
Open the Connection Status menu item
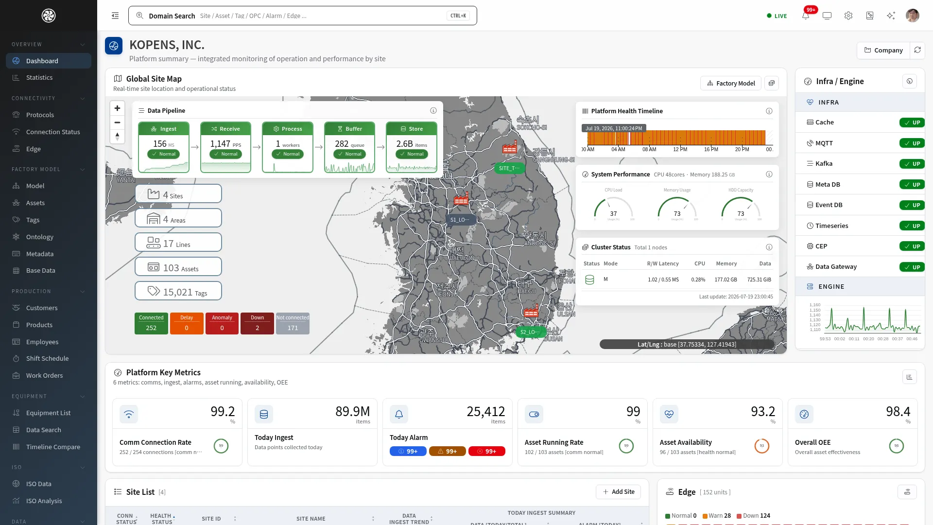pyautogui.click(x=49, y=132)
